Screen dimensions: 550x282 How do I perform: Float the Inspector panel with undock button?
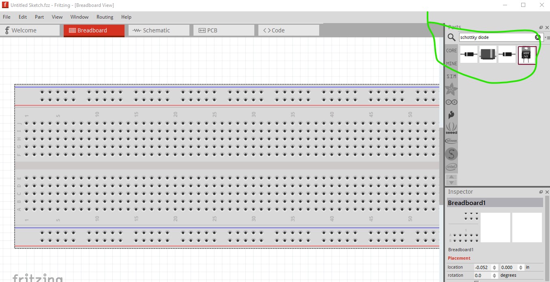[x=541, y=192]
